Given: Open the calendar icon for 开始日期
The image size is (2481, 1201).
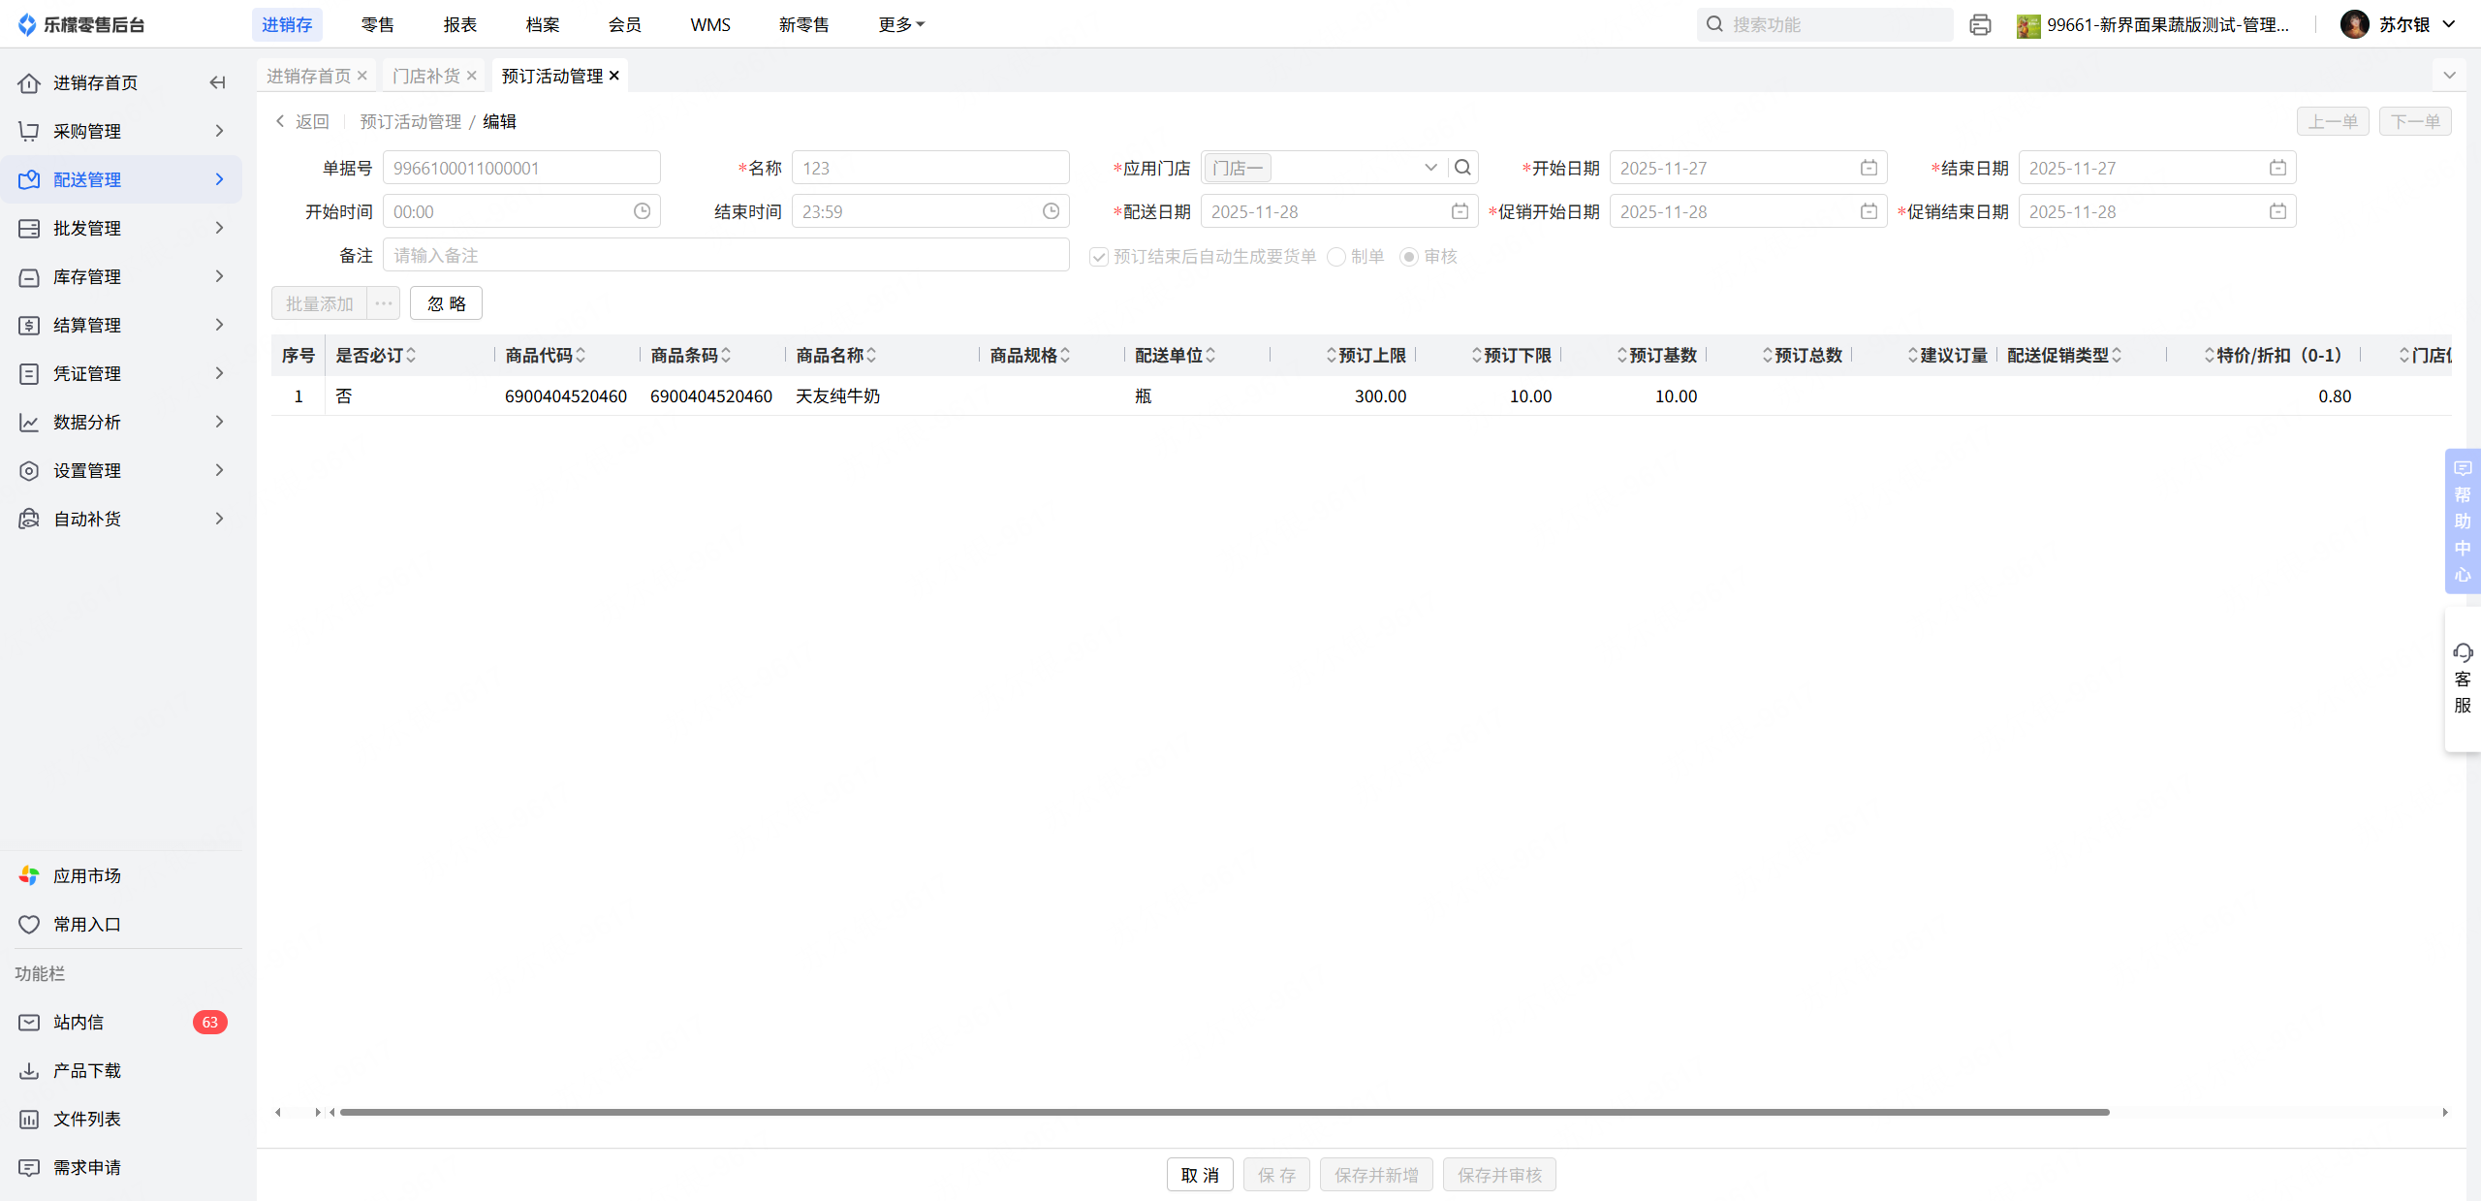Looking at the screenshot, I should [x=1869, y=168].
